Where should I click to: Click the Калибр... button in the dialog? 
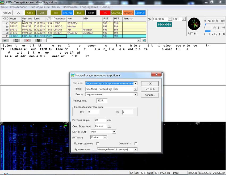[150, 95]
